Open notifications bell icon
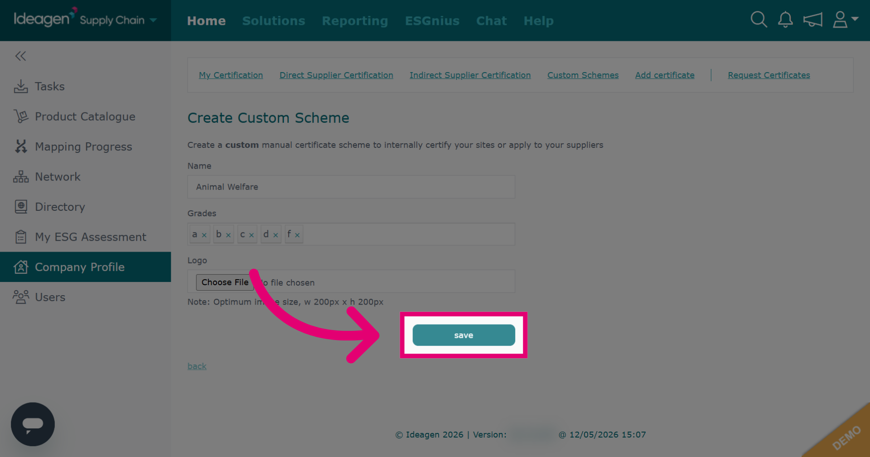This screenshot has width=870, height=457. pyautogui.click(x=785, y=20)
